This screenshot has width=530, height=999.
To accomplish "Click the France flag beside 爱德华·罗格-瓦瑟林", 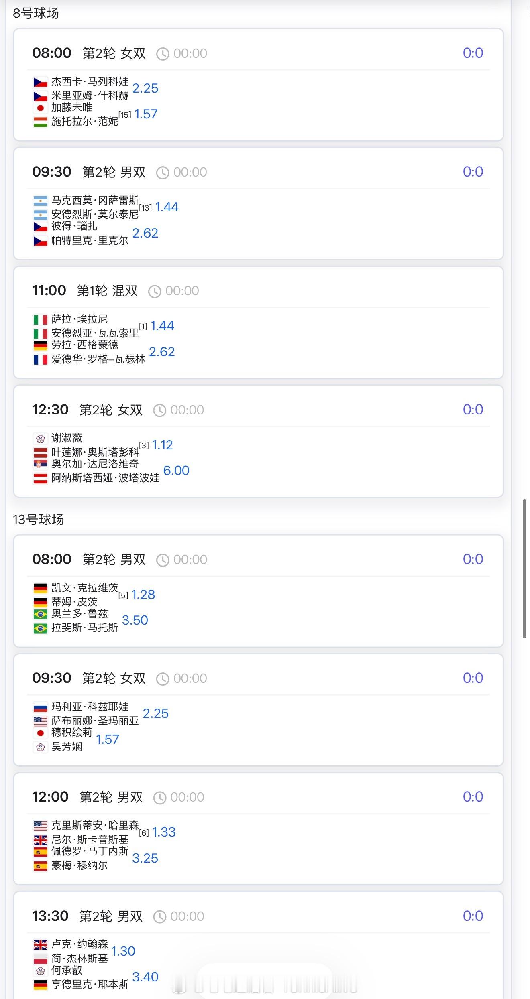I will tap(40, 359).
